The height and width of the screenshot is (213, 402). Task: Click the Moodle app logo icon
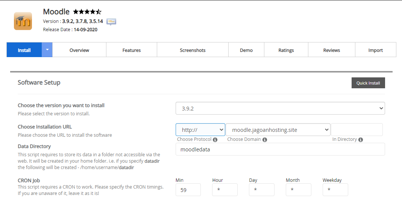click(x=23, y=21)
